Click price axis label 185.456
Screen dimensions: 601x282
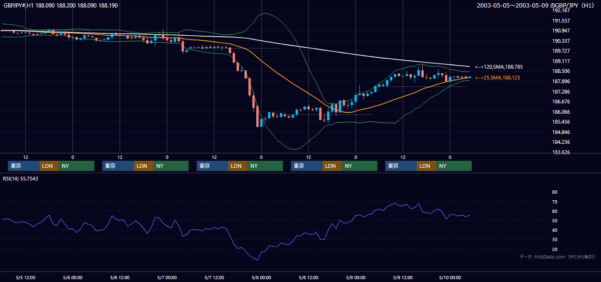(561, 122)
